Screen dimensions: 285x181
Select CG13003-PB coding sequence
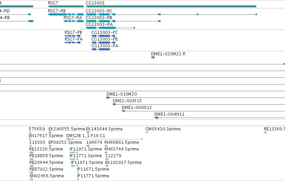tap(103, 43)
